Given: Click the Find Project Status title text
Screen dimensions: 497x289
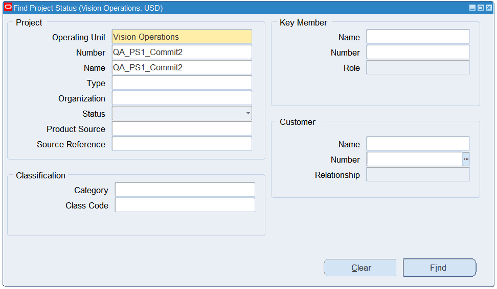Looking at the screenshot, I should click(x=88, y=8).
